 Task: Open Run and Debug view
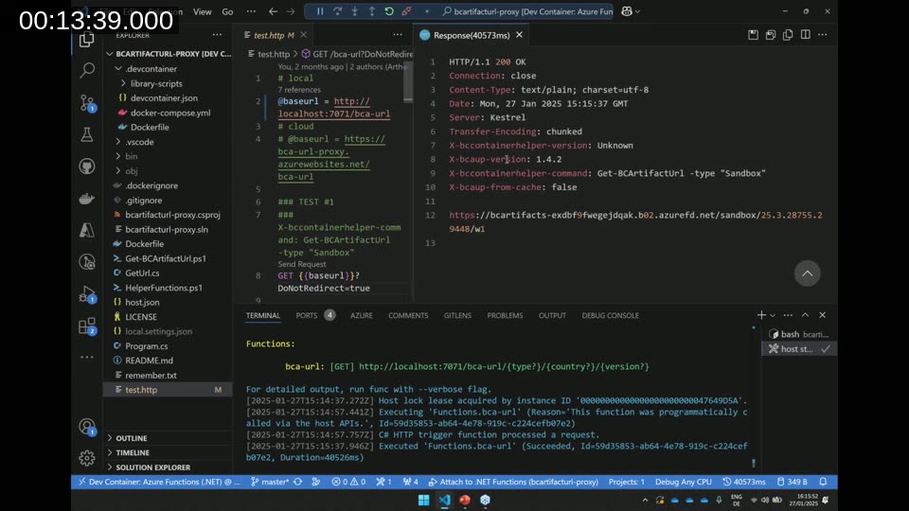click(87, 294)
